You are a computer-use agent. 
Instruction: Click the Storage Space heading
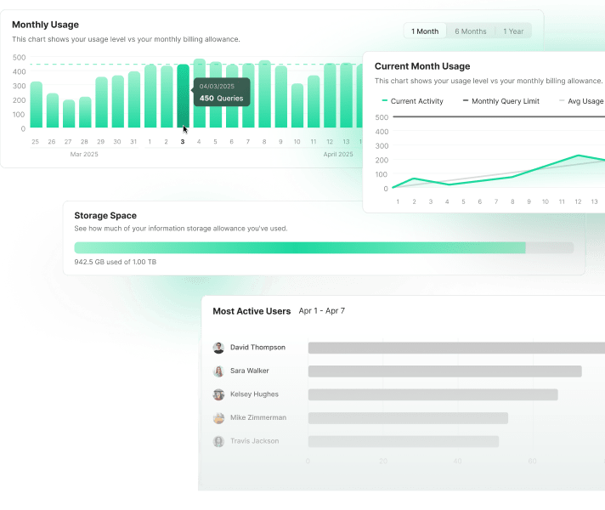point(105,215)
